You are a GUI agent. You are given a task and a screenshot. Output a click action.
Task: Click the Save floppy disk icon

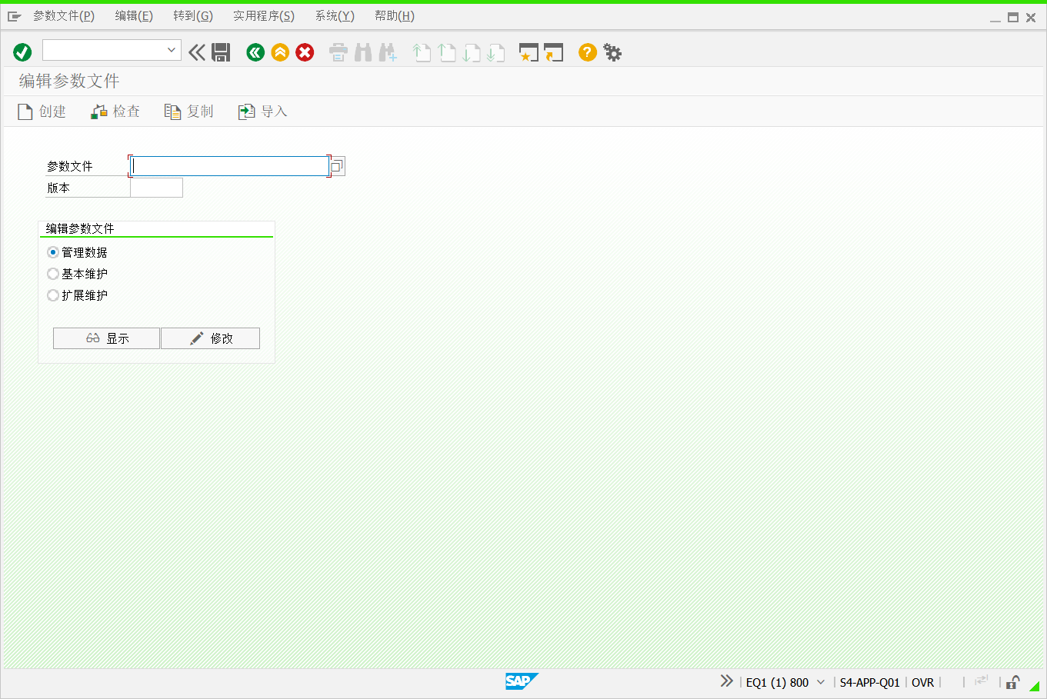click(222, 52)
